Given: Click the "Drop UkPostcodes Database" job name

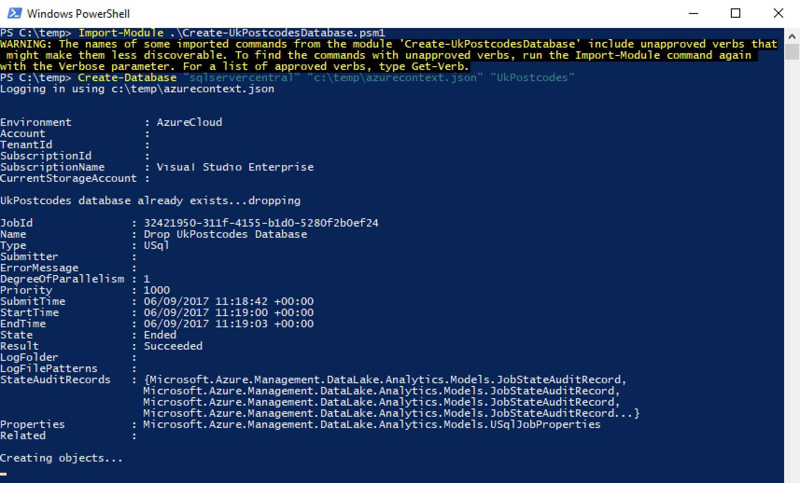Looking at the screenshot, I should point(225,234).
